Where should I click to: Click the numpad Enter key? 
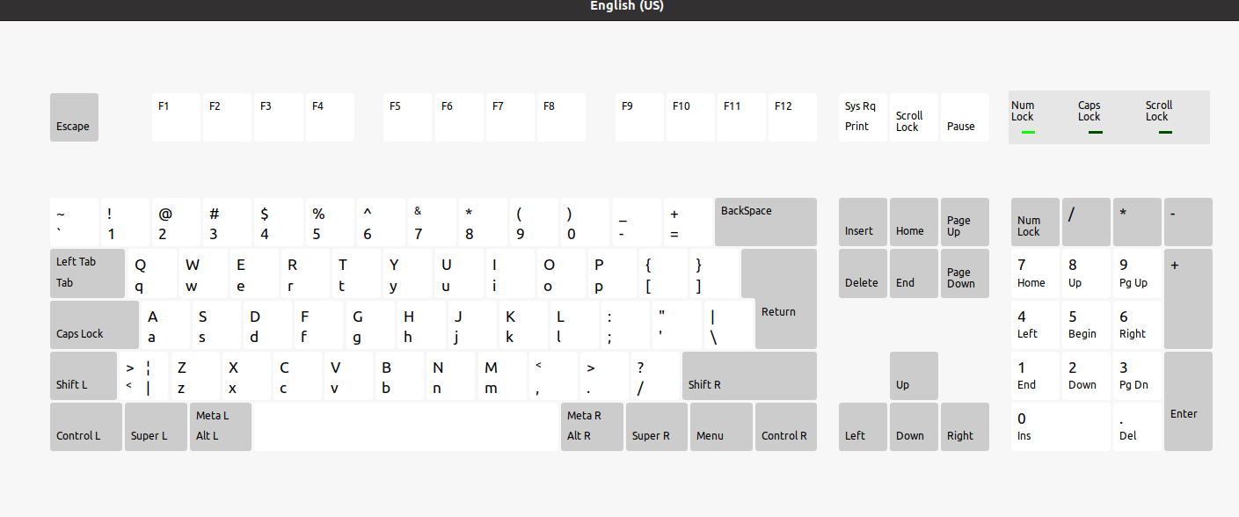pos(1188,401)
